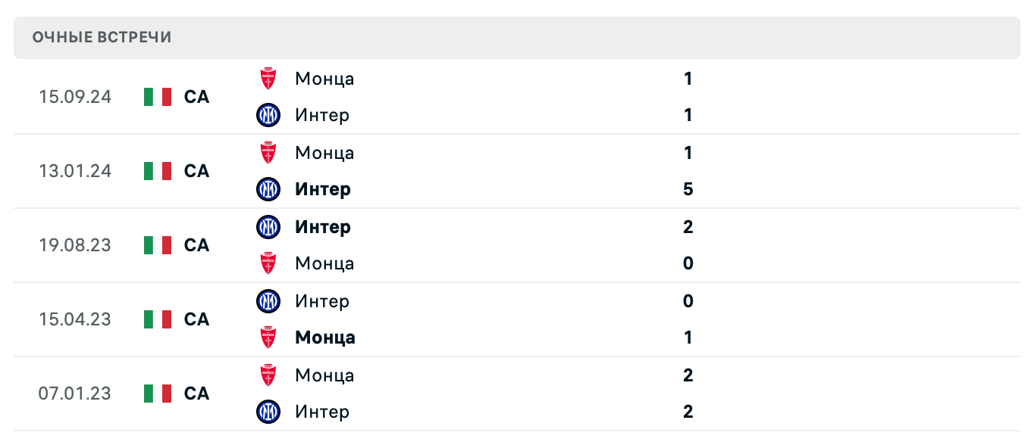Image resolution: width=1034 pixels, height=445 pixels.
Task: Open Монца team in 13.01.24 match
Action: [x=324, y=153]
